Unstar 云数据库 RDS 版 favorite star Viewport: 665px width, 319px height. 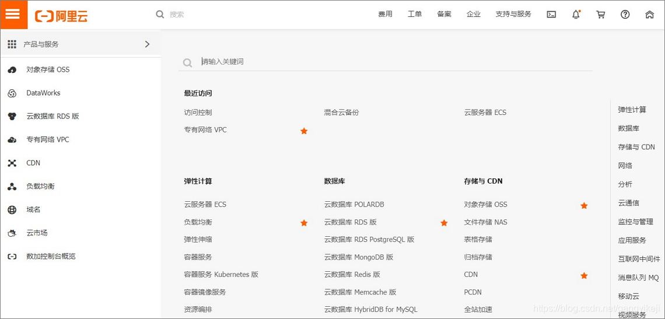[444, 223]
